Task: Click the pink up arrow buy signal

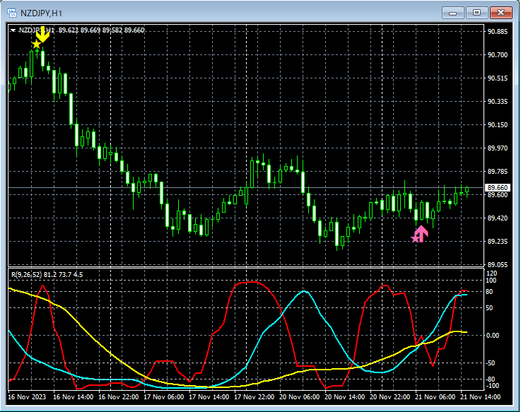Action: pos(421,233)
